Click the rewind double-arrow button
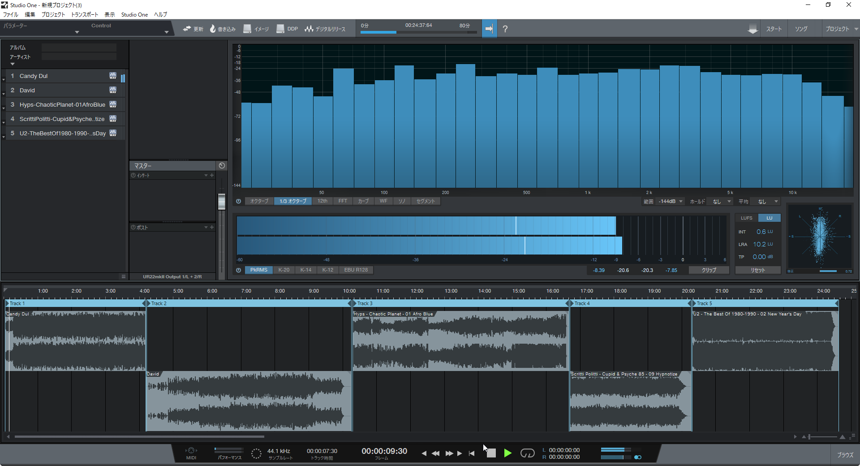The width and height of the screenshot is (860, 466). coord(435,453)
